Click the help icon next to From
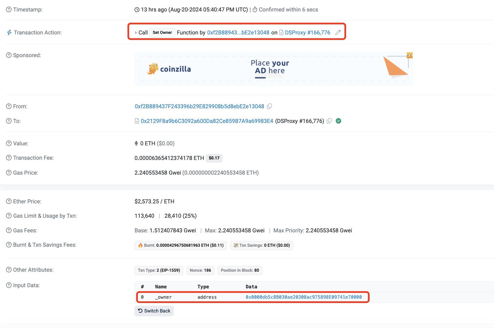Viewport: 494px width, 328px height. (x=9, y=106)
